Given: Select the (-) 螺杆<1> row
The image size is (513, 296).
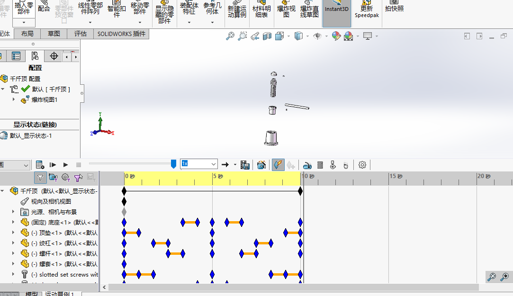Looking at the screenshot, I should [59, 253].
